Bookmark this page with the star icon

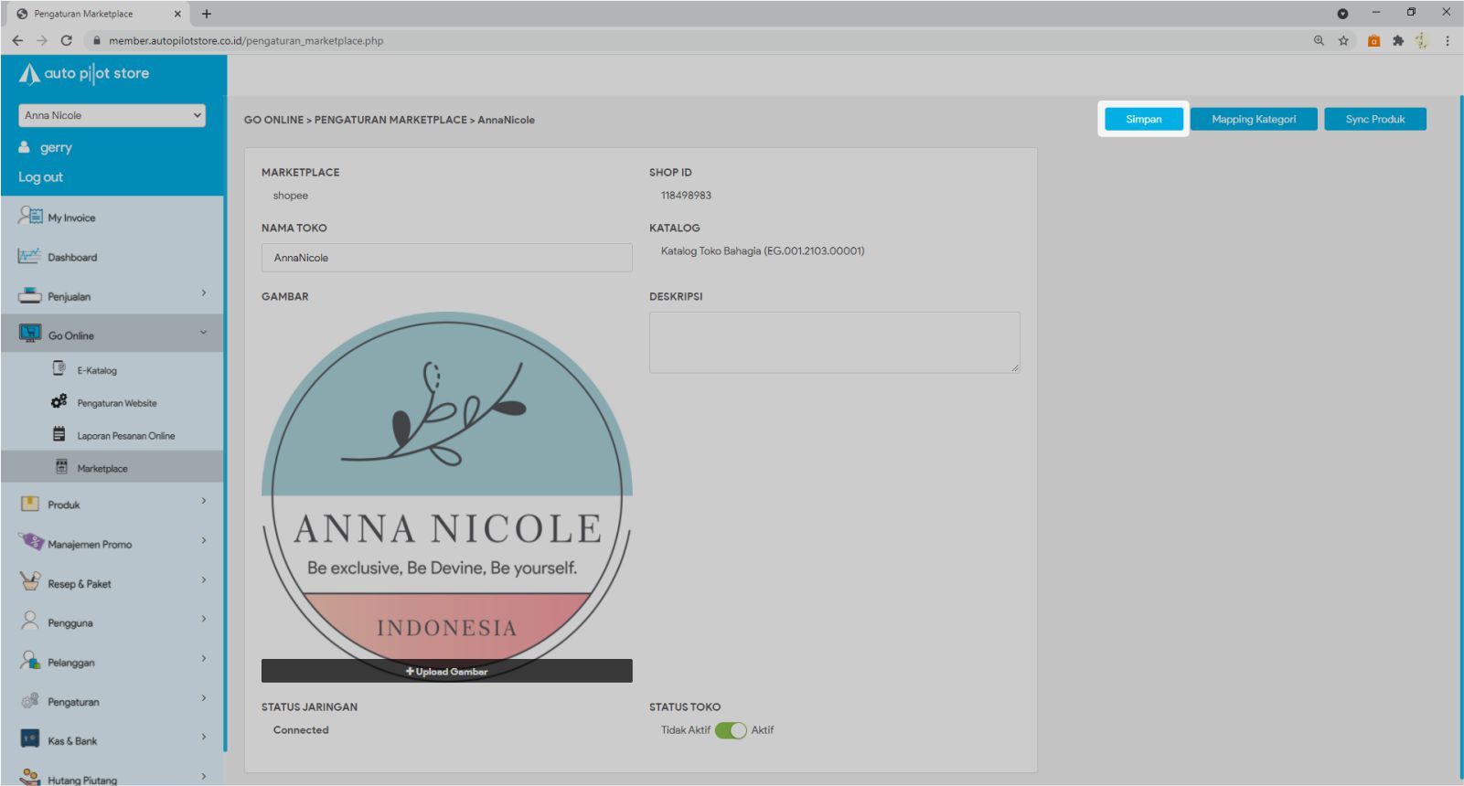[x=1343, y=40]
